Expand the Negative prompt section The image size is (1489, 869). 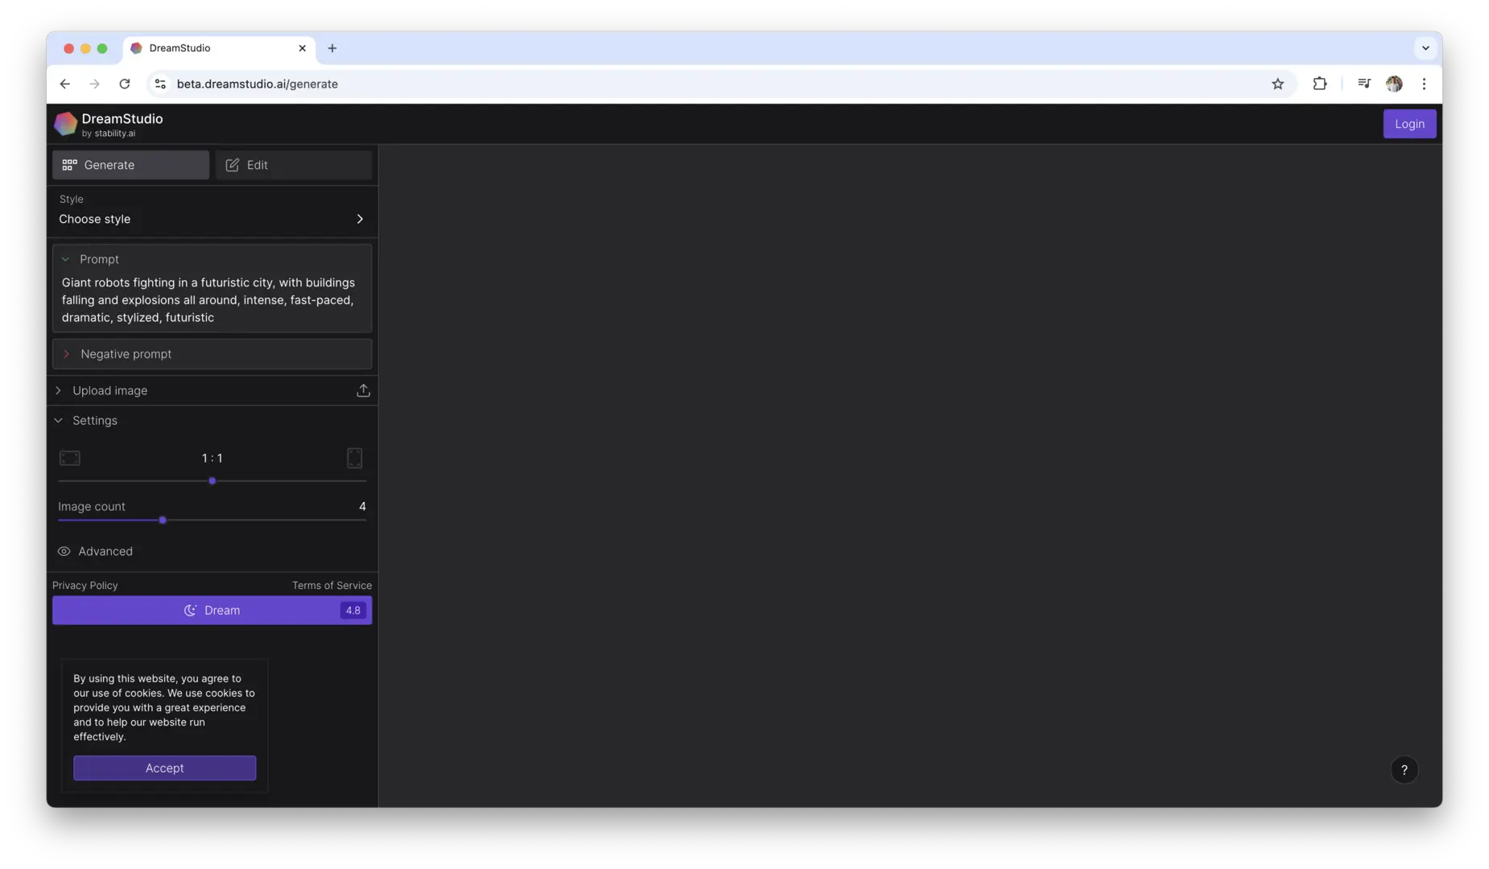click(x=67, y=354)
